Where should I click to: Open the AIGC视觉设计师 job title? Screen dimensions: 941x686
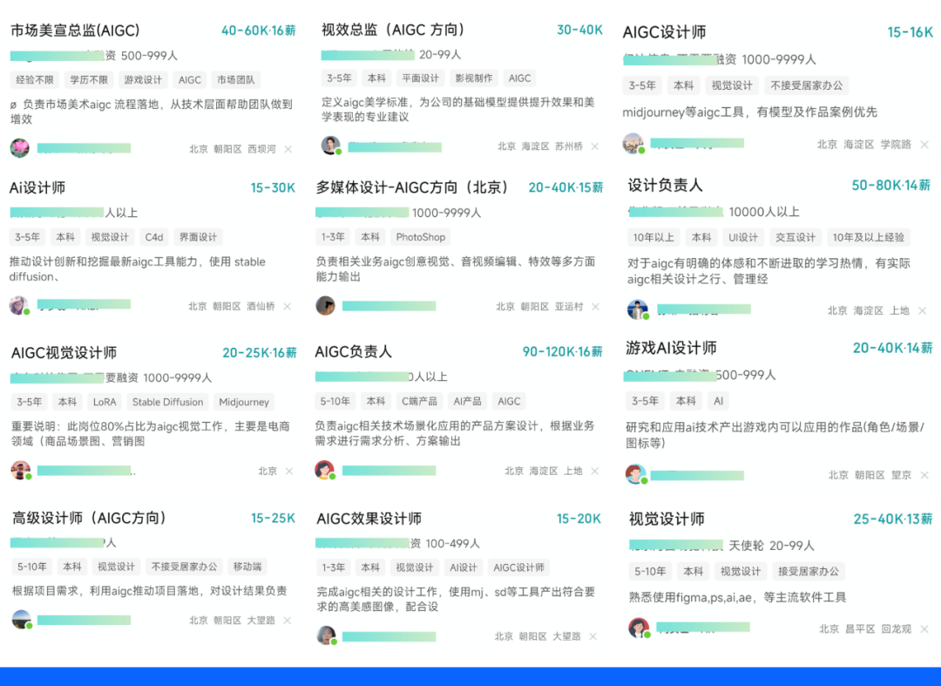(64, 353)
